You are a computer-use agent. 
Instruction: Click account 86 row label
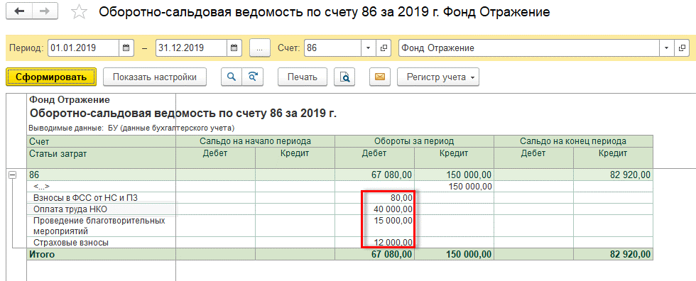pos(34,175)
